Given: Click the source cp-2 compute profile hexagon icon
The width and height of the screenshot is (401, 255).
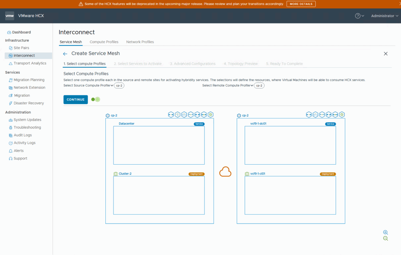Looking at the screenshot, I should 108,115.
